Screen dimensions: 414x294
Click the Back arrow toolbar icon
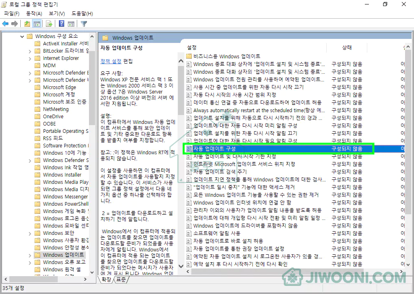coord(5,23)
